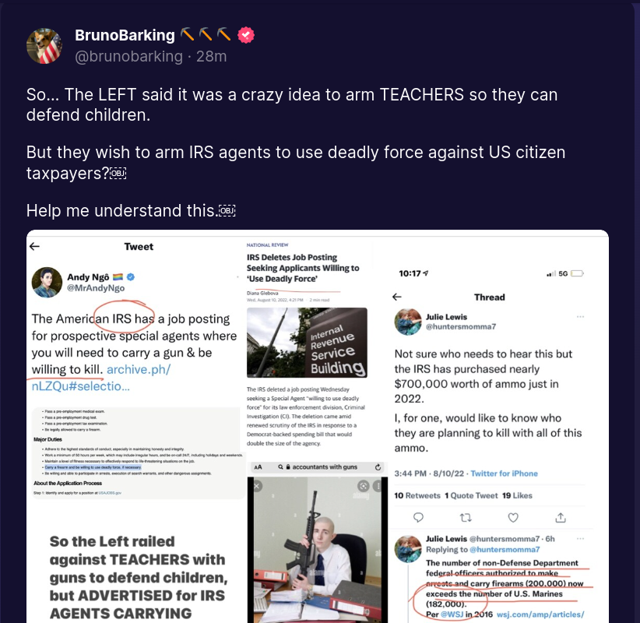Image resolution: width=640 pixels, height=623 pixels.
Task: Open the three-dot menu on Julie Lewis tweet
Action: coord(580,317)
